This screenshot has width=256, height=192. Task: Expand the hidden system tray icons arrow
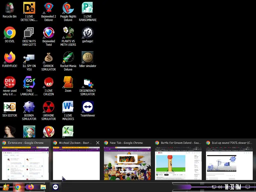click(x=208, y=187)
